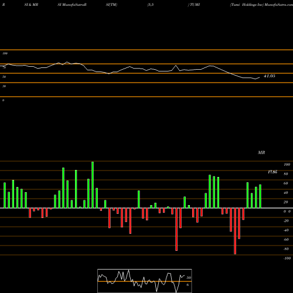Click the '(5,5' parameter text in header
Screen dimensions: 293x293
coord(151,5)
